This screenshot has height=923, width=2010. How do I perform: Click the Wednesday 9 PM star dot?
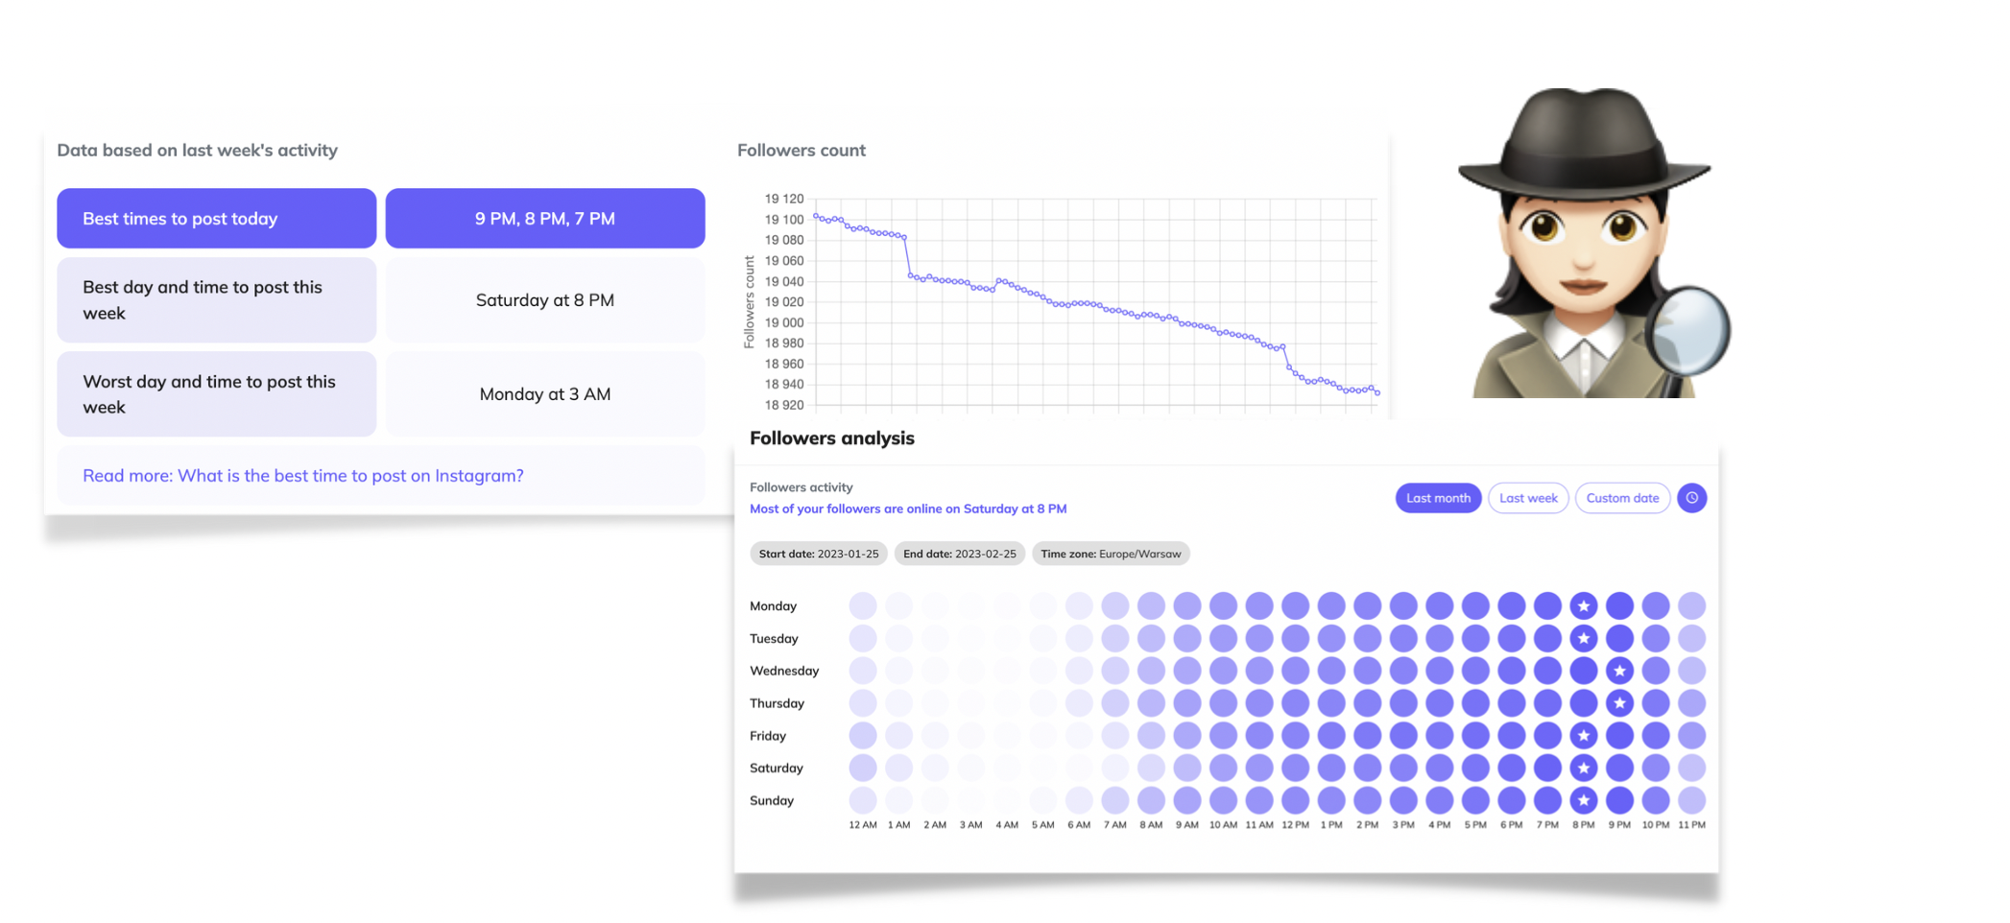coord(1619,671)
